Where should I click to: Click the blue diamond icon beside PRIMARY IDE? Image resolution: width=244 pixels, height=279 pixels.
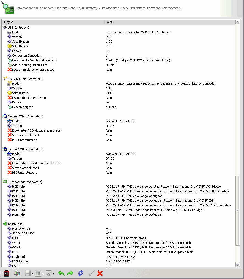point(10,228)
